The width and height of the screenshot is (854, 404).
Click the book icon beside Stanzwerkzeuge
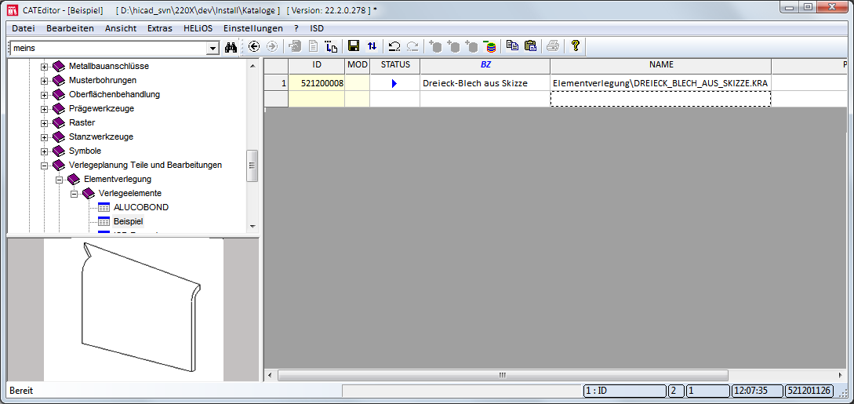click(x=58, y=137)
